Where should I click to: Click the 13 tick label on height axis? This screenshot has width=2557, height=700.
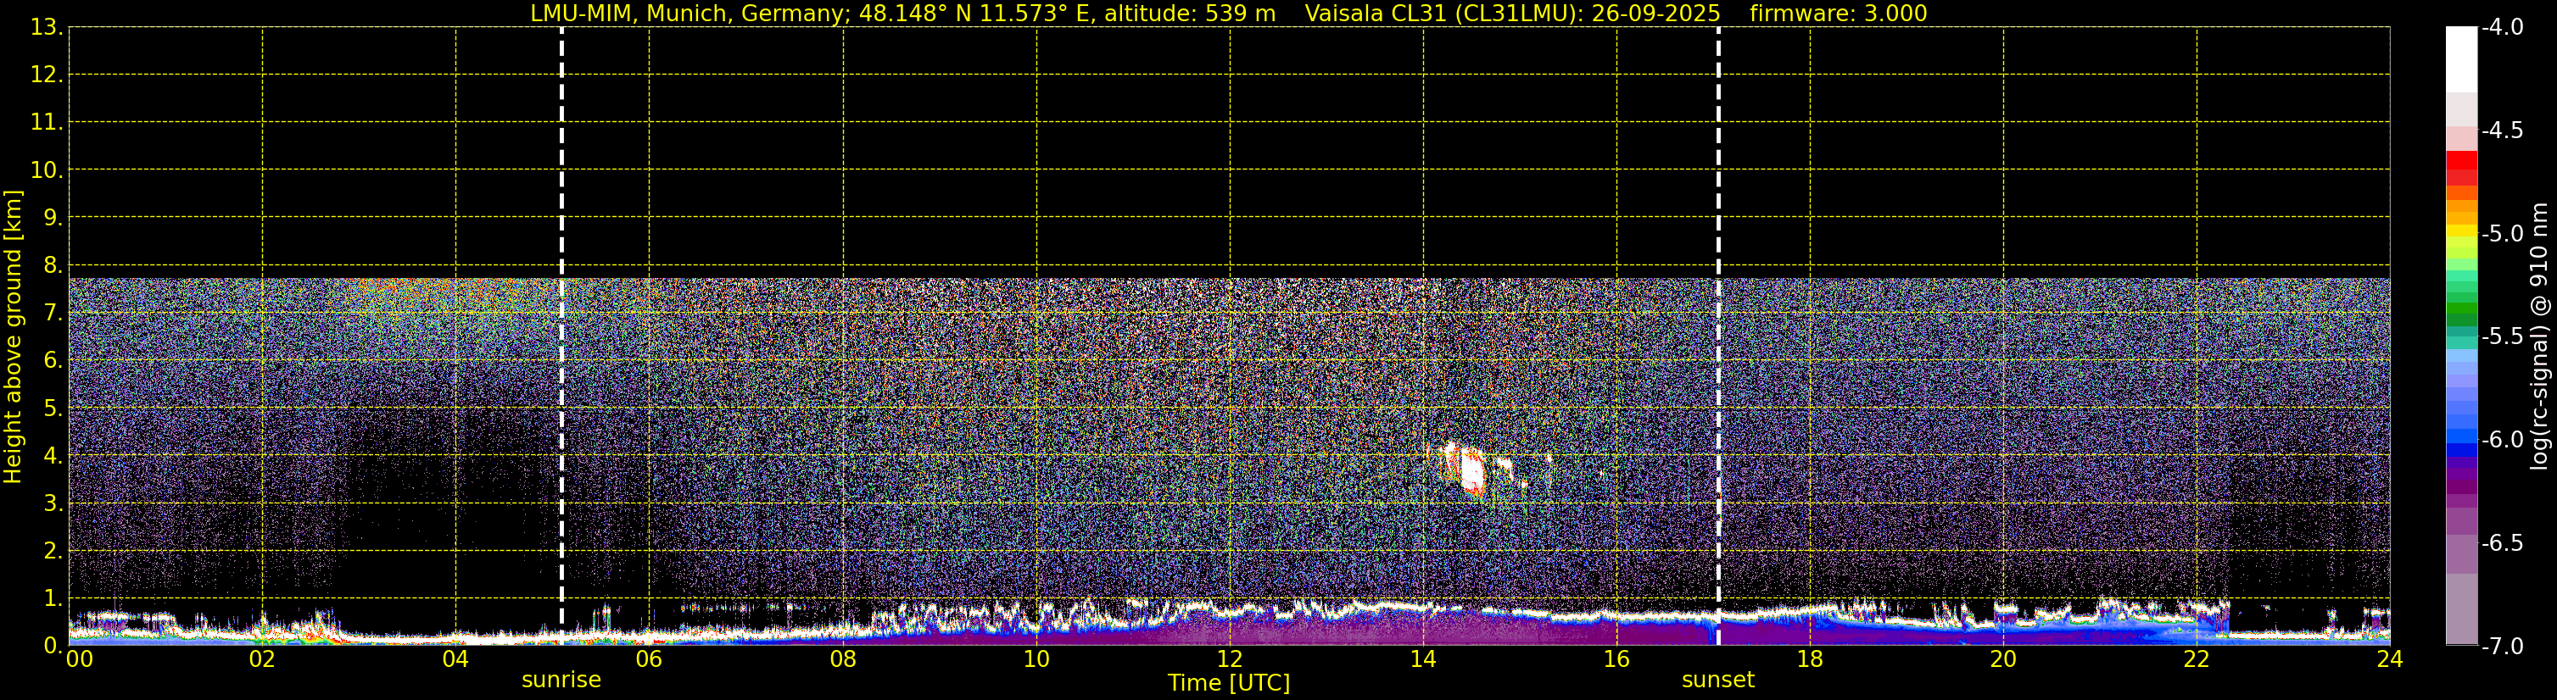[x=46, y=28]
